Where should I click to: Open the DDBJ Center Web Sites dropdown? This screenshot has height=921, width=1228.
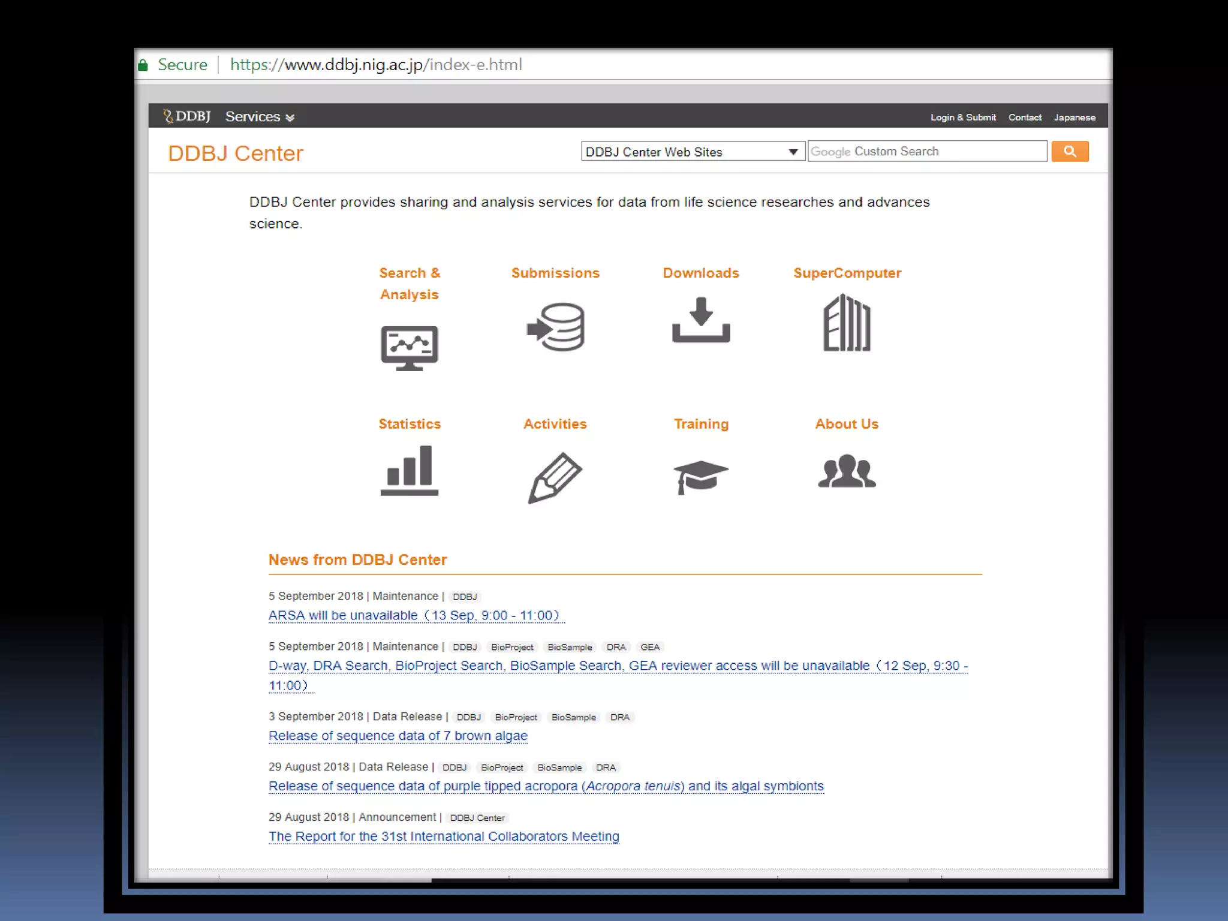pos(692,152)
